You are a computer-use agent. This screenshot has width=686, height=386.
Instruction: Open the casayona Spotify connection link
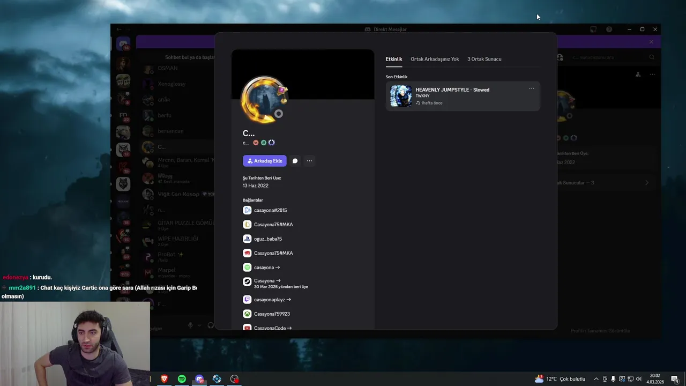[x=267, y=268]
